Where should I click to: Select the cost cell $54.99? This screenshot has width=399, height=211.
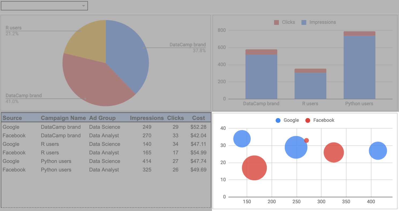[x=198, y=153]
